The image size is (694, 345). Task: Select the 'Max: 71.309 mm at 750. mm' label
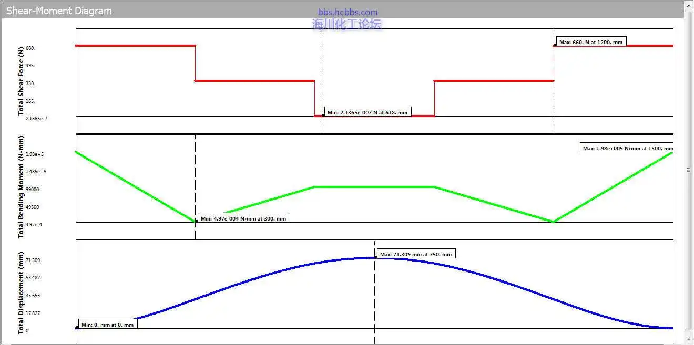[x=416, y=254]
